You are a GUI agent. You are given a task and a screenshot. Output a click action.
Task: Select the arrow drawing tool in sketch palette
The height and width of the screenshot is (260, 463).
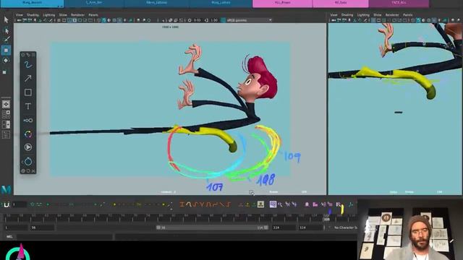[28, 79]
